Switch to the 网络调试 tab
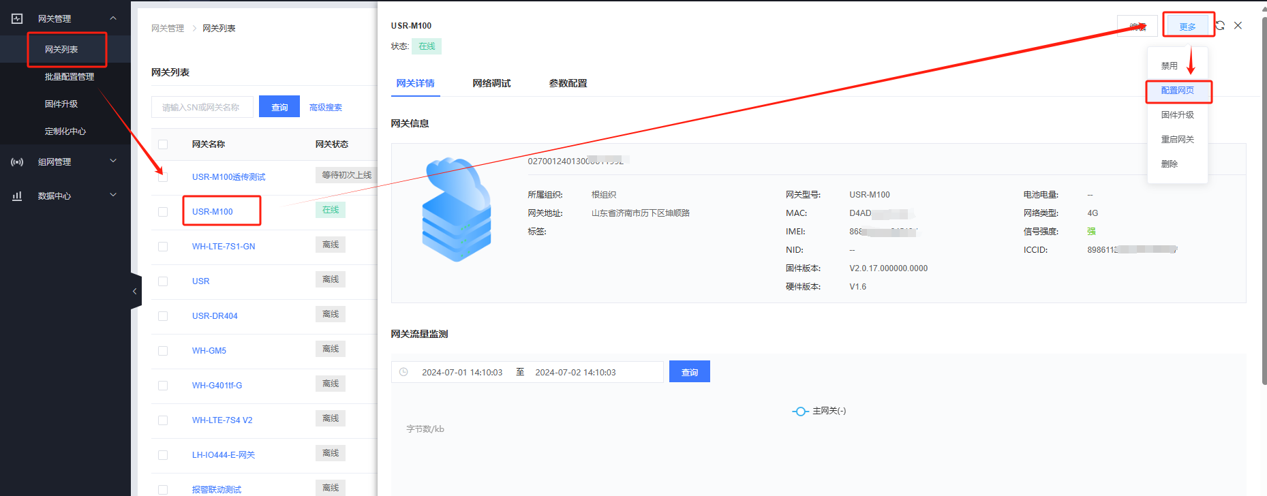1267x496 pixels. tap(491, 83)
